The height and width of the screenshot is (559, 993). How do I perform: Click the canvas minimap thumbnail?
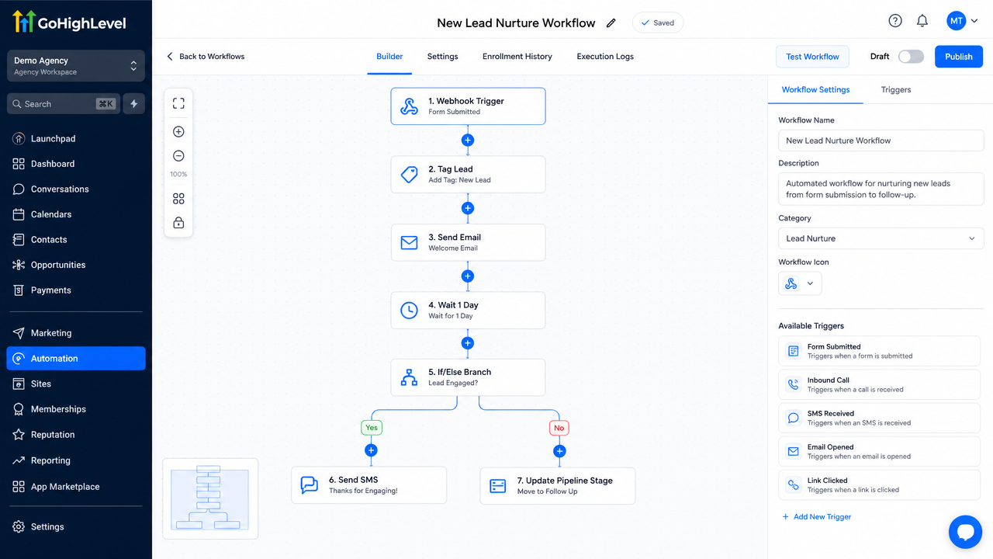(210, 498)
